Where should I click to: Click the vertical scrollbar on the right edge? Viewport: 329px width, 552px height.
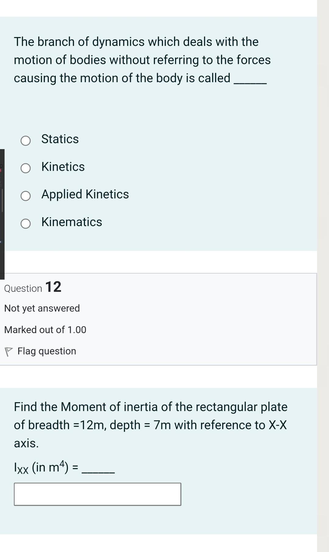coord(323,274)
